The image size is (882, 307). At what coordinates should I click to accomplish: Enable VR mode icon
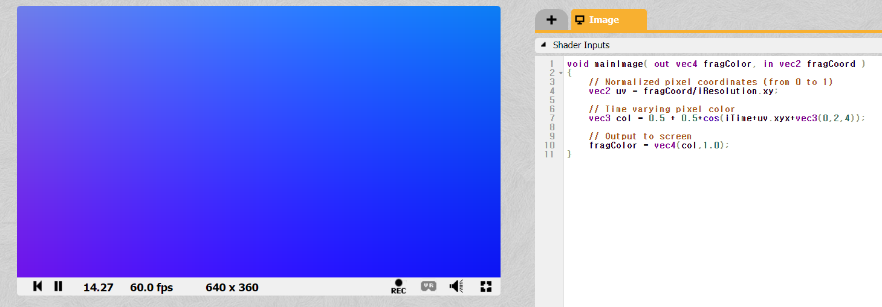(429, 286)
